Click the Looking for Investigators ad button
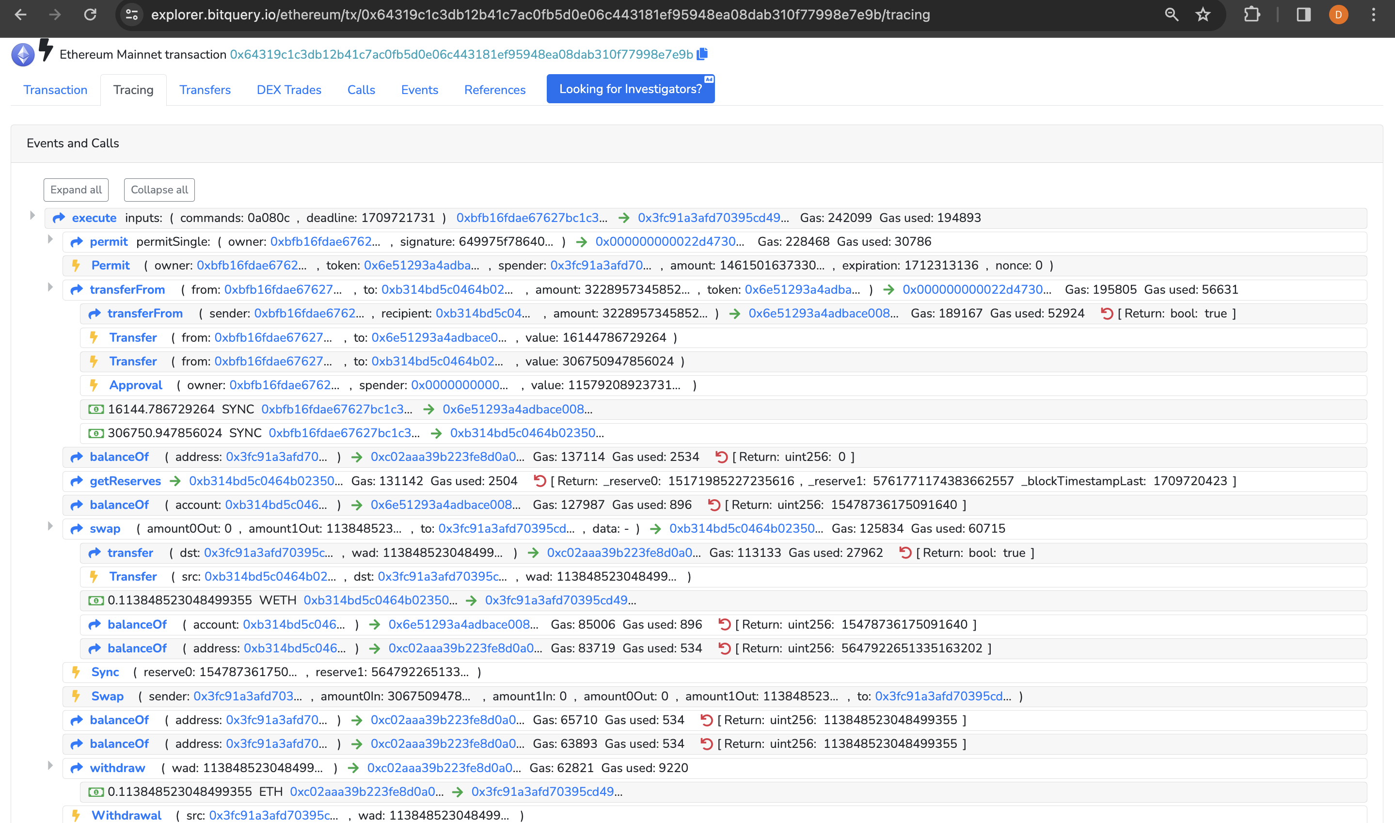This screenshot has width=1395, height=823. click(x=631, y=89)
